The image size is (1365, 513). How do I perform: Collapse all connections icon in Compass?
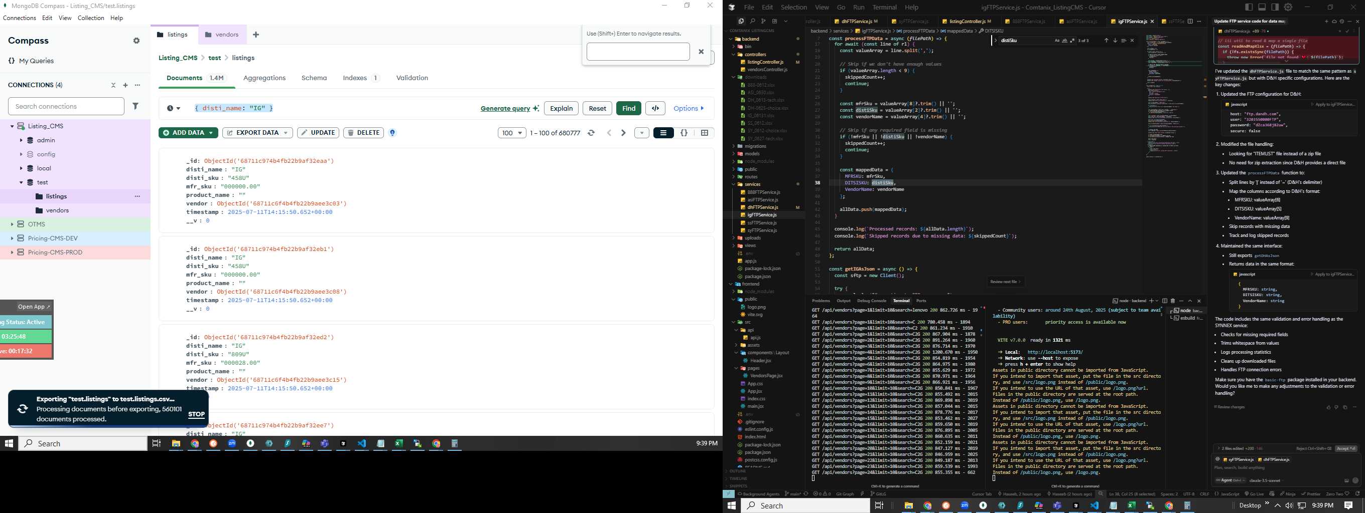[x=113, y=85]
